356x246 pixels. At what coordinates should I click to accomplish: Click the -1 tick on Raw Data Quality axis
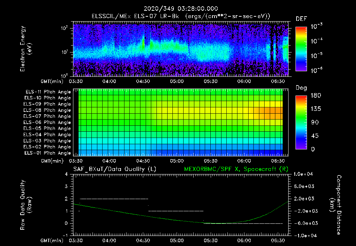tap(65, 235)
